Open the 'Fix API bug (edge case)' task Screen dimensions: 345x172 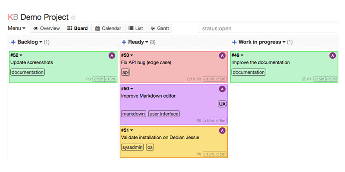[x=146, y=62]
